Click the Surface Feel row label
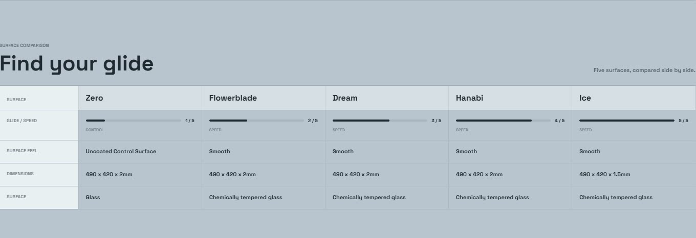This screenshot has width=696, height=238. click(x=21, y=151)
